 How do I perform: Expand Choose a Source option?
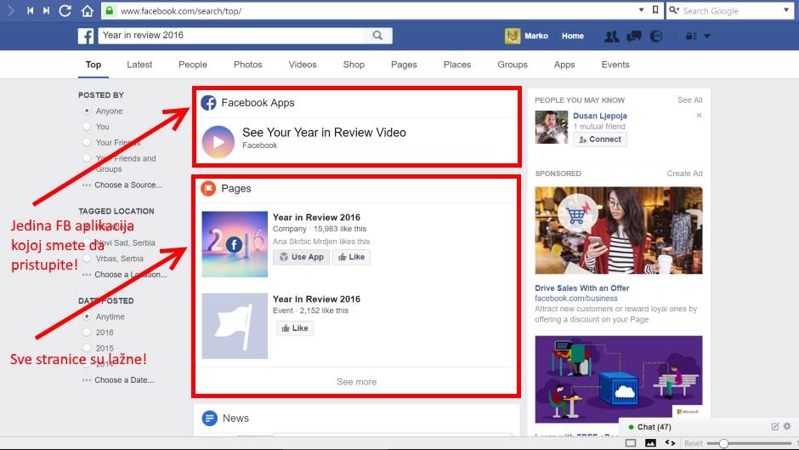(127, 185)
